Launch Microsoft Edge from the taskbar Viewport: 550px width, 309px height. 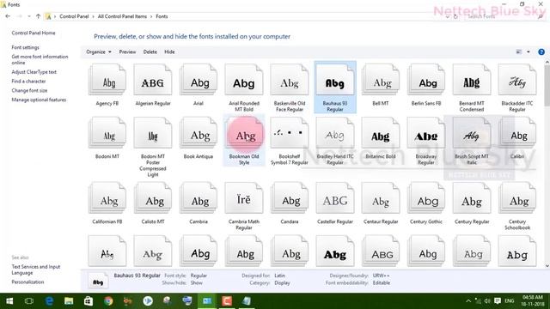[x=49, y=301]
